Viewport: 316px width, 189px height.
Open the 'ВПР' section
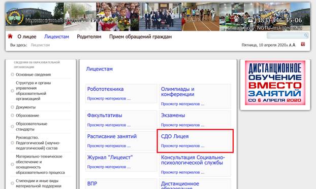click(x=92, y=183)
